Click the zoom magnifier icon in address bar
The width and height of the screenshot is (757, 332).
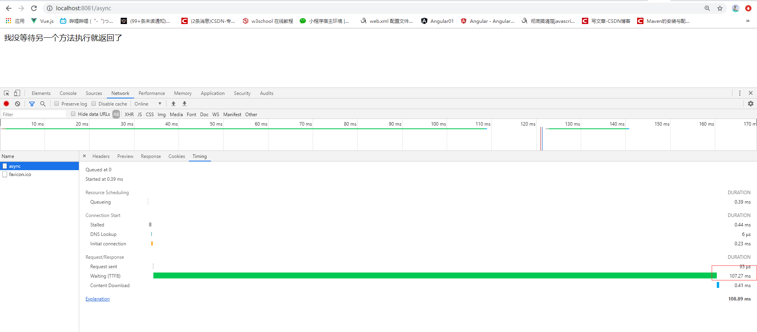tap(707, 8)
